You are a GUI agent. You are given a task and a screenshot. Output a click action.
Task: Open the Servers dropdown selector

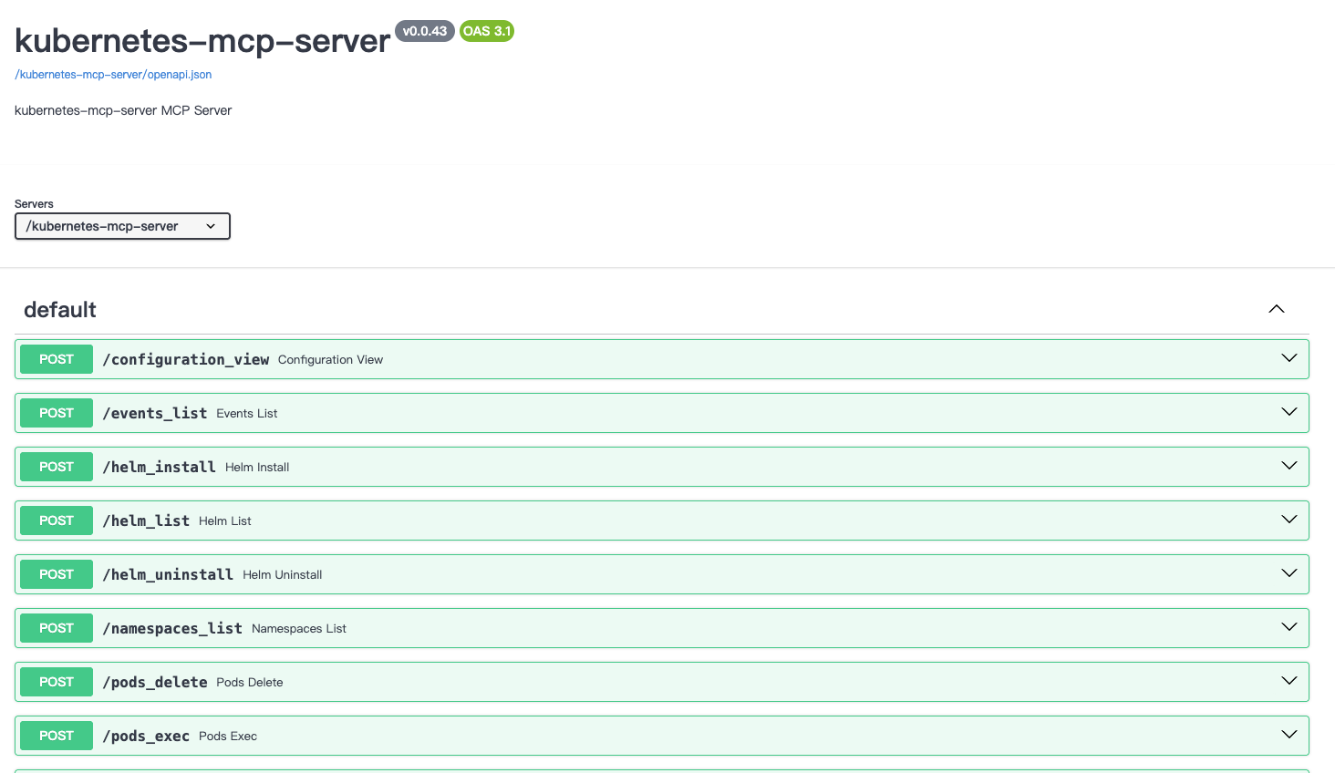tap(122, 226)
